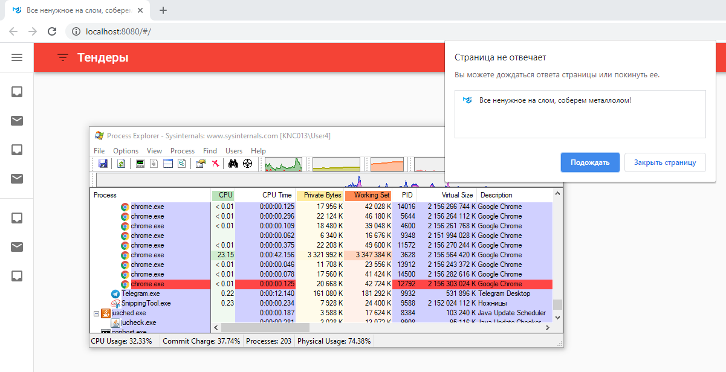The height and width of the screenshot is (372, 726).
Task: Click the filter icon beside Тендеры
Action: coord(62,57)
